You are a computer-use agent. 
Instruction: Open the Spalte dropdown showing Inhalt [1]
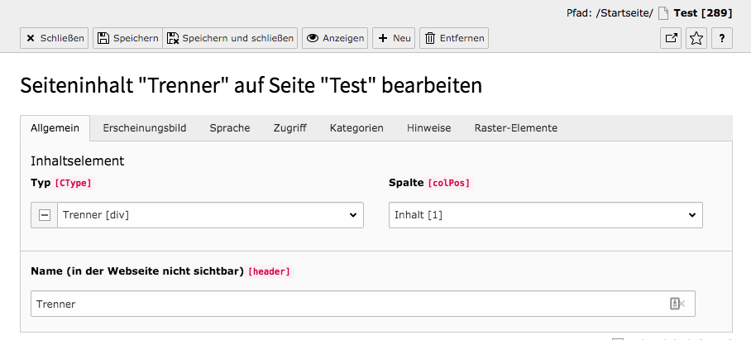pos(546,215)
